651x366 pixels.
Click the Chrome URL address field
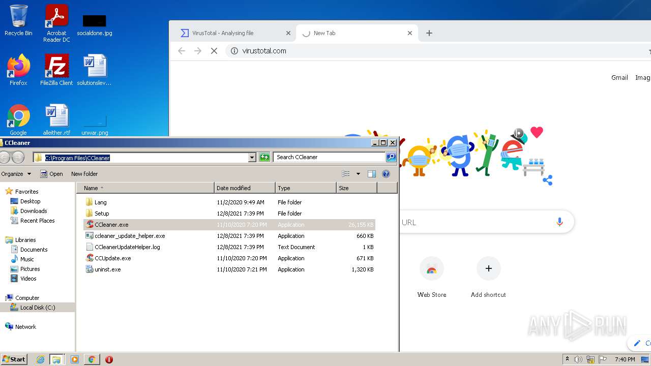(437, 51)
